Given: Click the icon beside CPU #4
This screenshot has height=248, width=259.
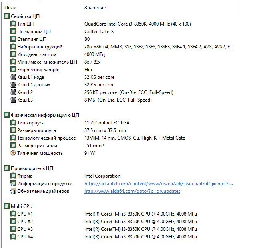Looking at the screenshot, I should tap(13, 236).
